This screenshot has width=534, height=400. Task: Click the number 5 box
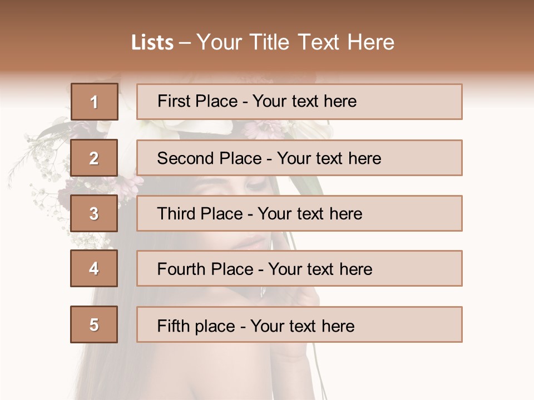tap(94, 324)
